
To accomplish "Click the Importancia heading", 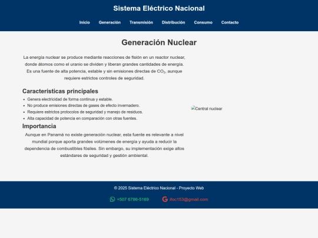I will [x=39, y=126].
